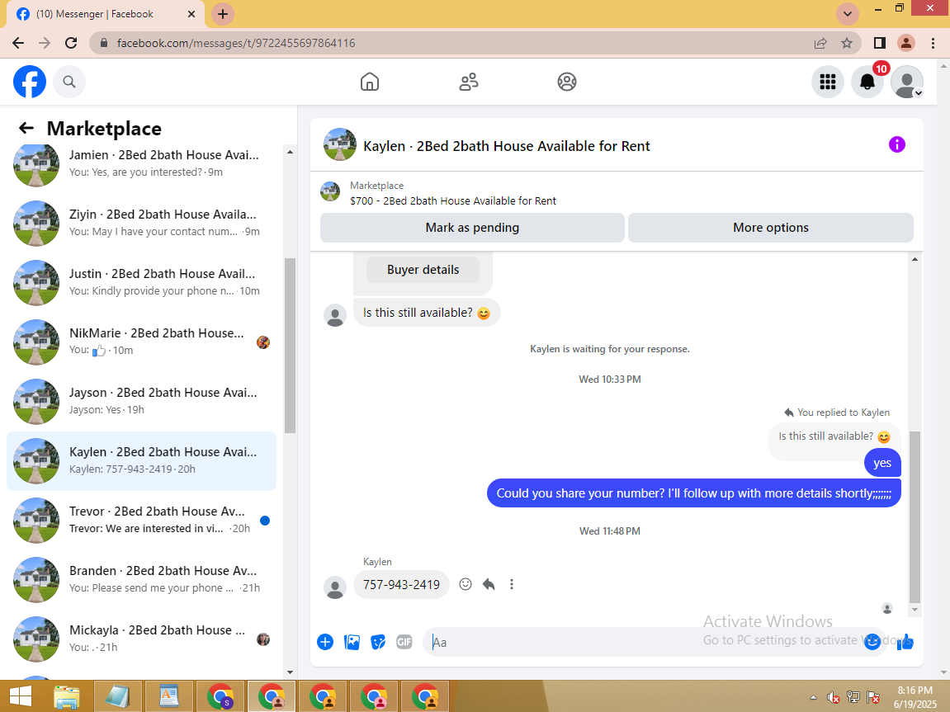This screenshot has width=950, height=712.
Task: Choose a sticker in composer
Action: coord(378,642)
